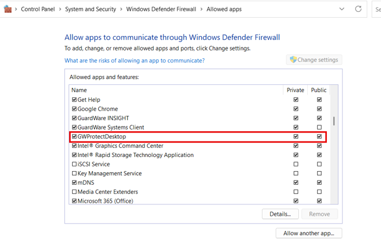Enable the iSCSI Service checkbox

(74, 164)
